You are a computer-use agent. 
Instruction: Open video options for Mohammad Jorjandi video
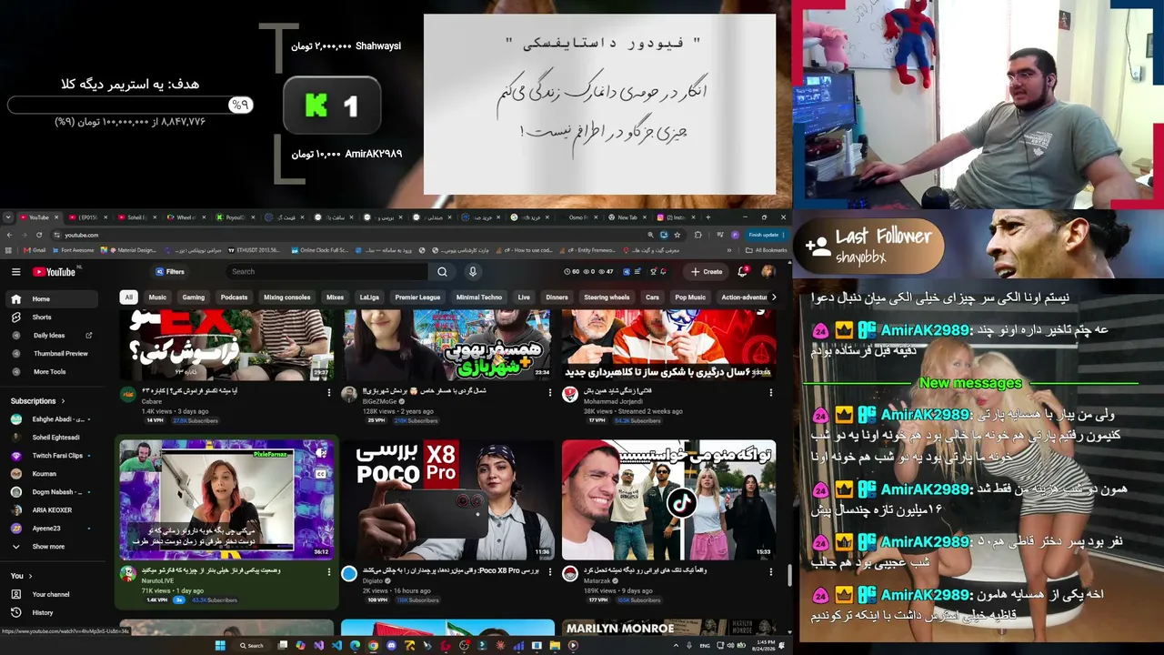tap(770, 392)
